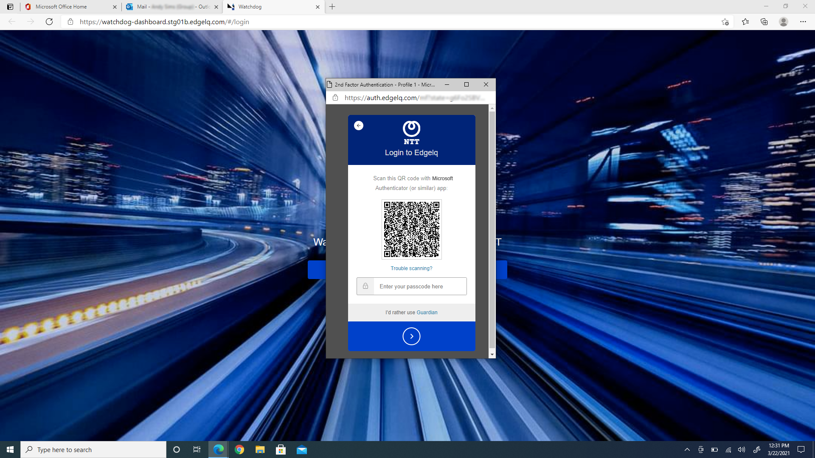Screen dimensions: 815x458
Task: Click the round next arrow button
Action: pos(411,336)
